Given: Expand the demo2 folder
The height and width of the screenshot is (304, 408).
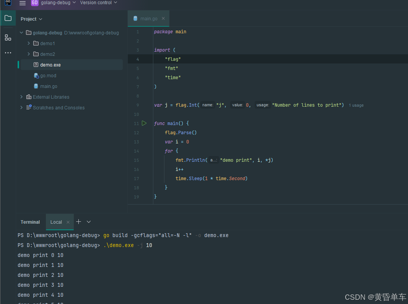Looking at the screenshot, I should [29, 54].
